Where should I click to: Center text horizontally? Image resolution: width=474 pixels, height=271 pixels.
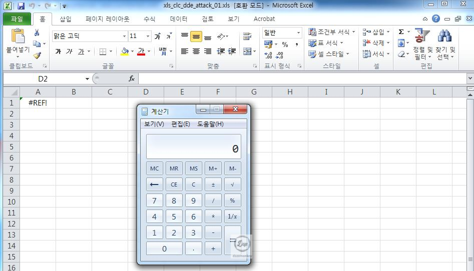point(196,51)
